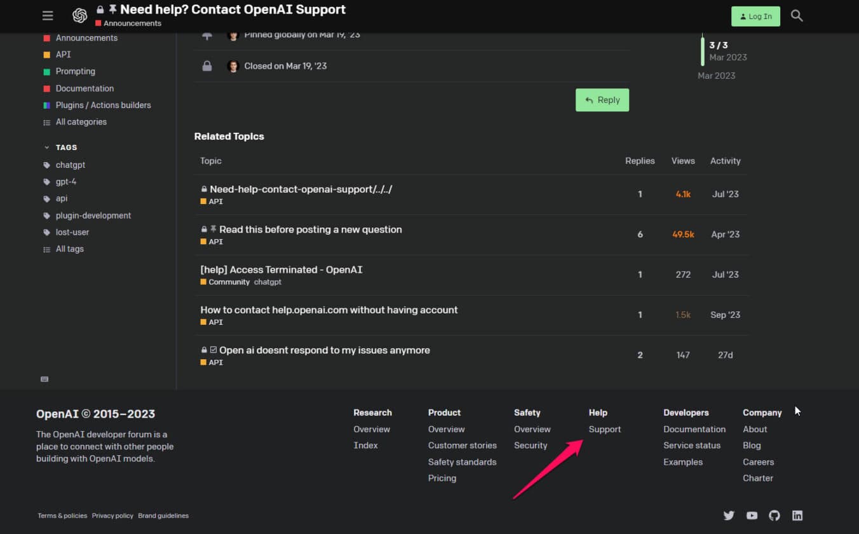The width and height of the screenshot is (859, 534).
Task: Open the hamburger navigation menu
Action: tap(48, 15)
